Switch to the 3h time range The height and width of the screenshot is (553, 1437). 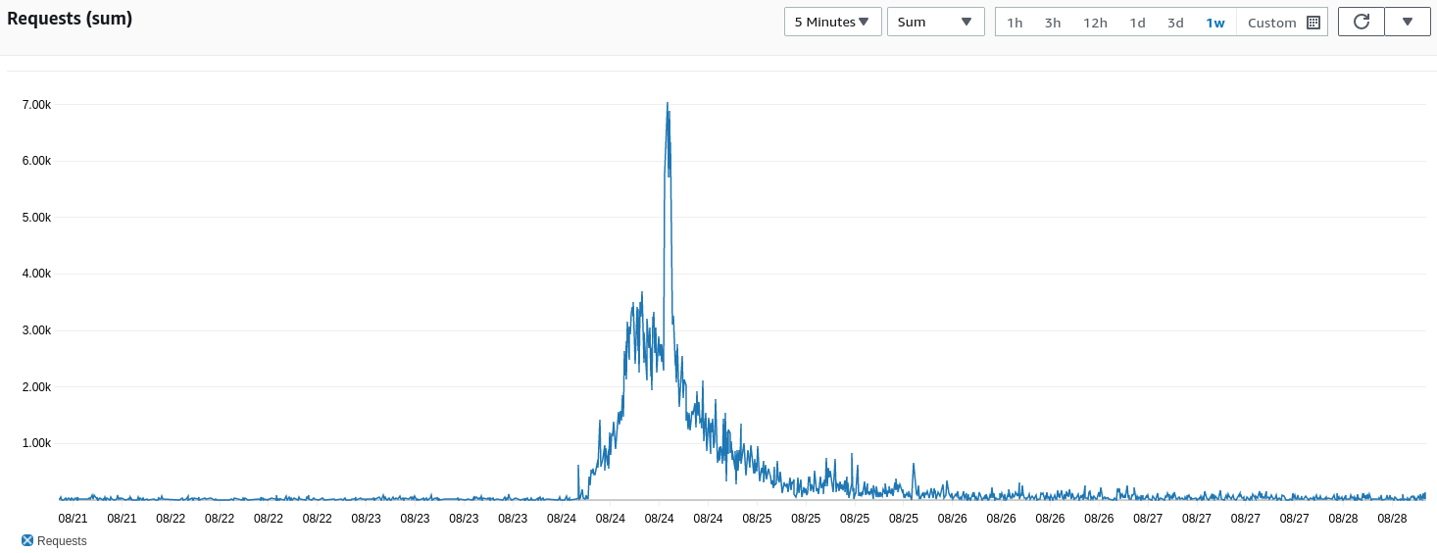click(1053, 23)
